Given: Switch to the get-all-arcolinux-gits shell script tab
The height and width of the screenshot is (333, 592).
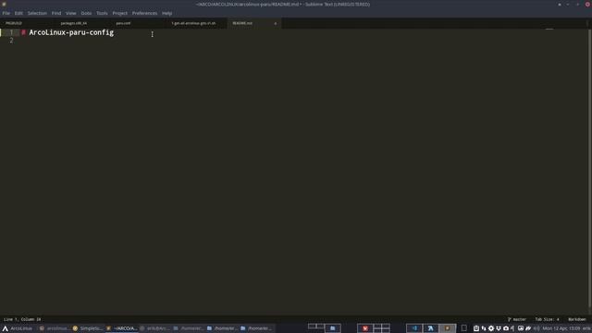Looking at the screenshot, I should [193, 23].
